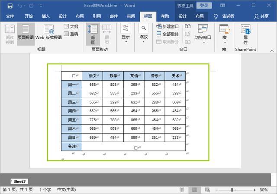Click the Undo arrow icon
277x194 pixels.
click(x=19, y=6)
